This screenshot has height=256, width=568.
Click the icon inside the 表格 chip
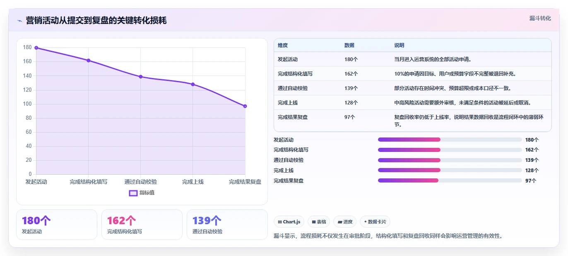(x=314, y=222)
